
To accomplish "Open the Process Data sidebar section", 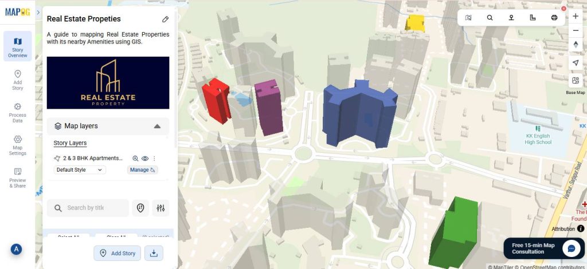I will (18, 113).
